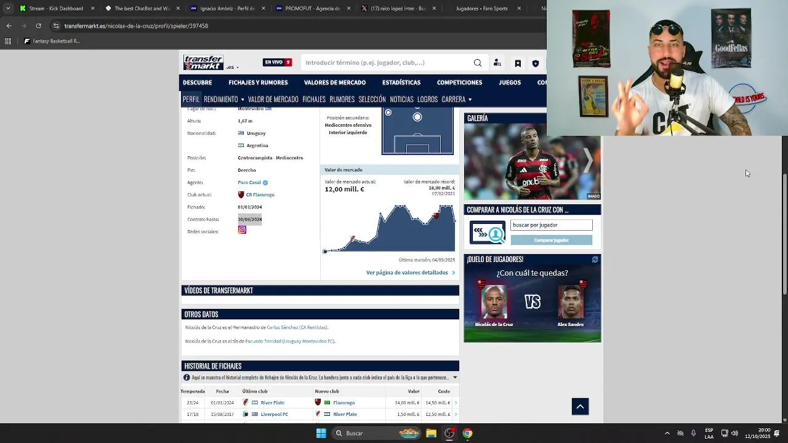Screen dimensions: 788x443
Task: Expand the RENDIMIENTO dropdown
Action: tap(224, 99)
